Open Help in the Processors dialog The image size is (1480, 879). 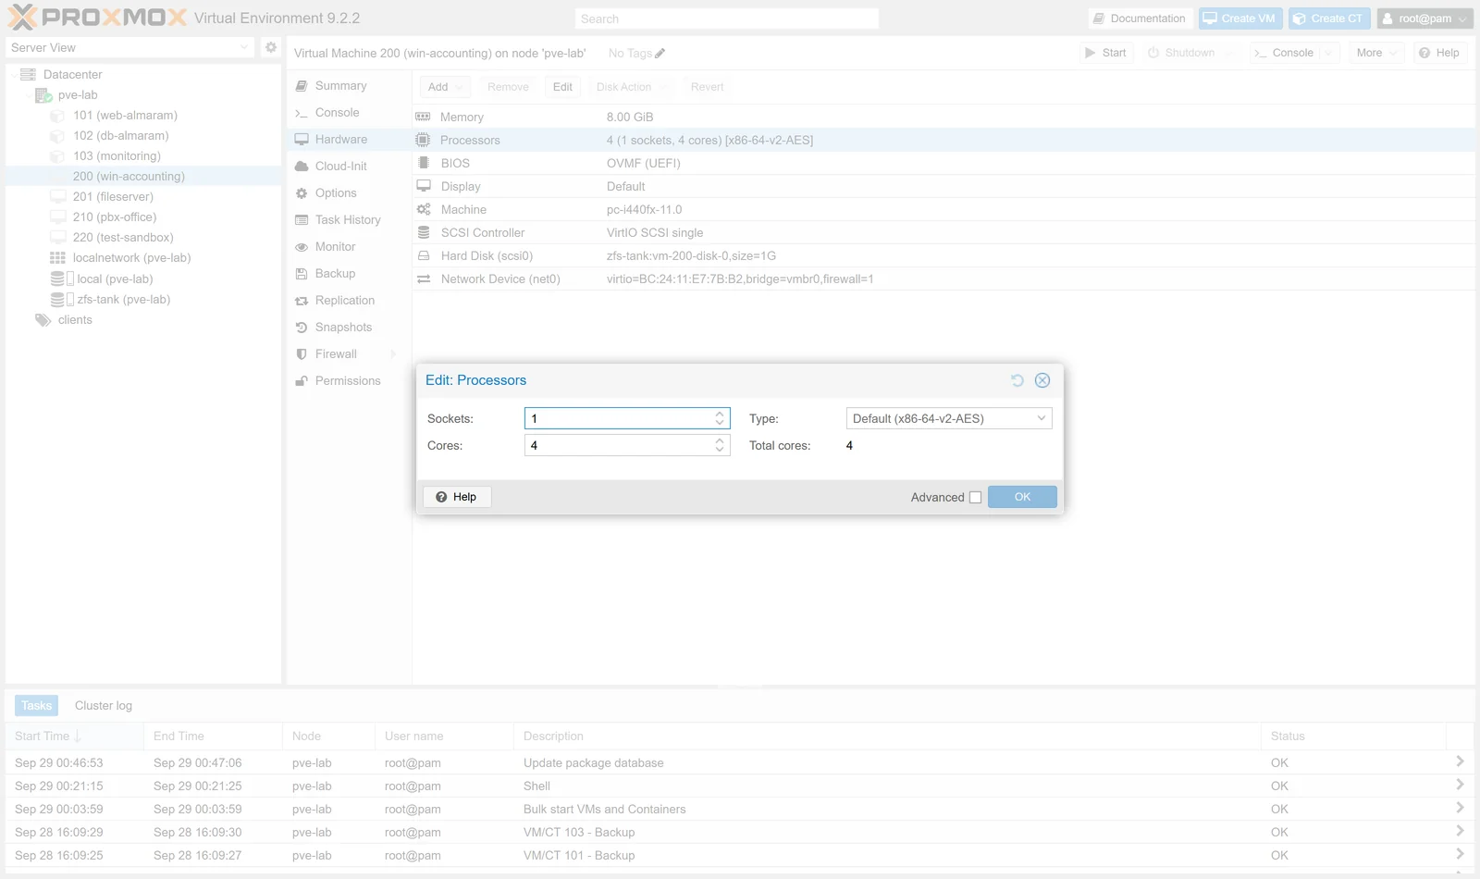[x=457, y=497]
